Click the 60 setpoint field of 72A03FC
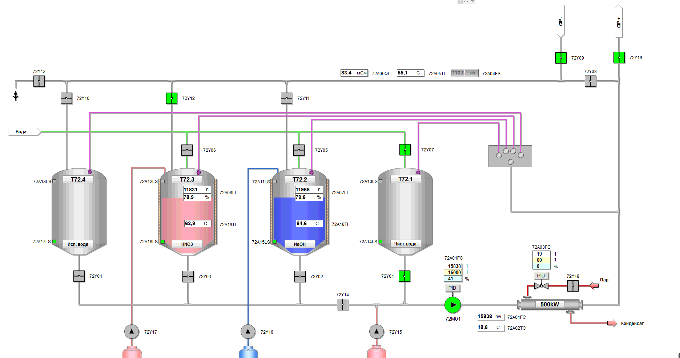Image resolution: width=680 pixels, height=358 pixels. pyautogui.click(x=541, y=260)
